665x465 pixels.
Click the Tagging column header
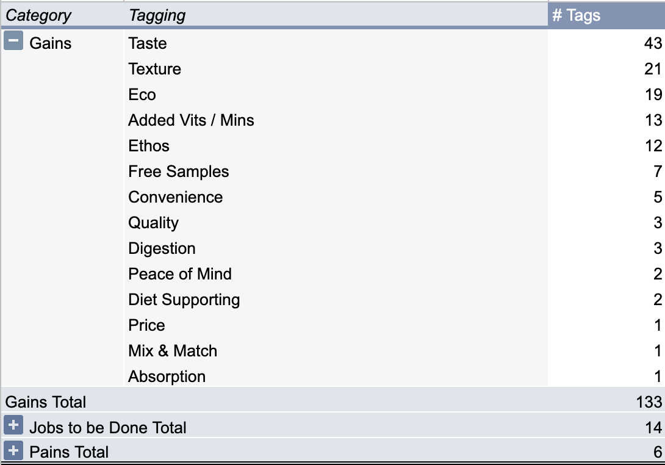(x=157, y=15)
